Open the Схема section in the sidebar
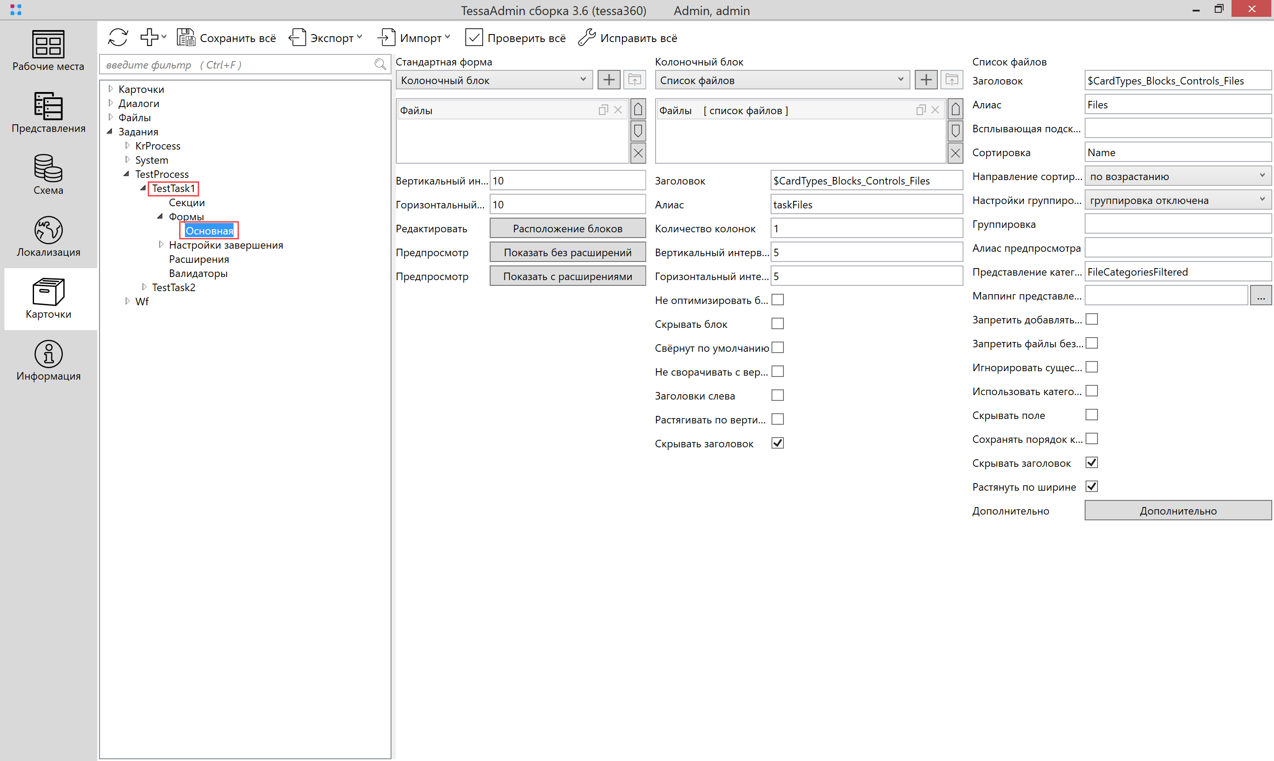 tap(48, 174)
